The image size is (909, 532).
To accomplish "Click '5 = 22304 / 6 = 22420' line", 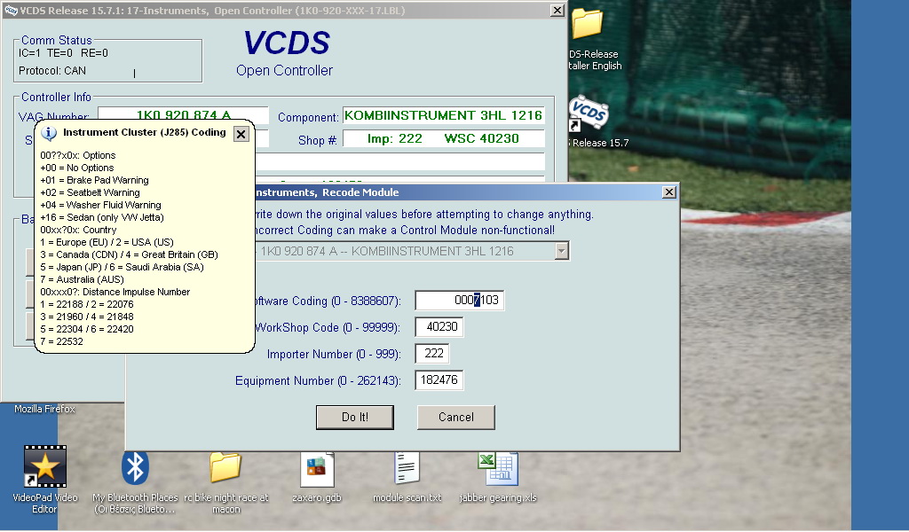I will coord(87,329).
